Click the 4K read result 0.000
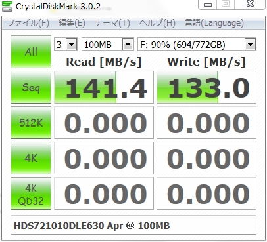 click(x=104, y=158)
